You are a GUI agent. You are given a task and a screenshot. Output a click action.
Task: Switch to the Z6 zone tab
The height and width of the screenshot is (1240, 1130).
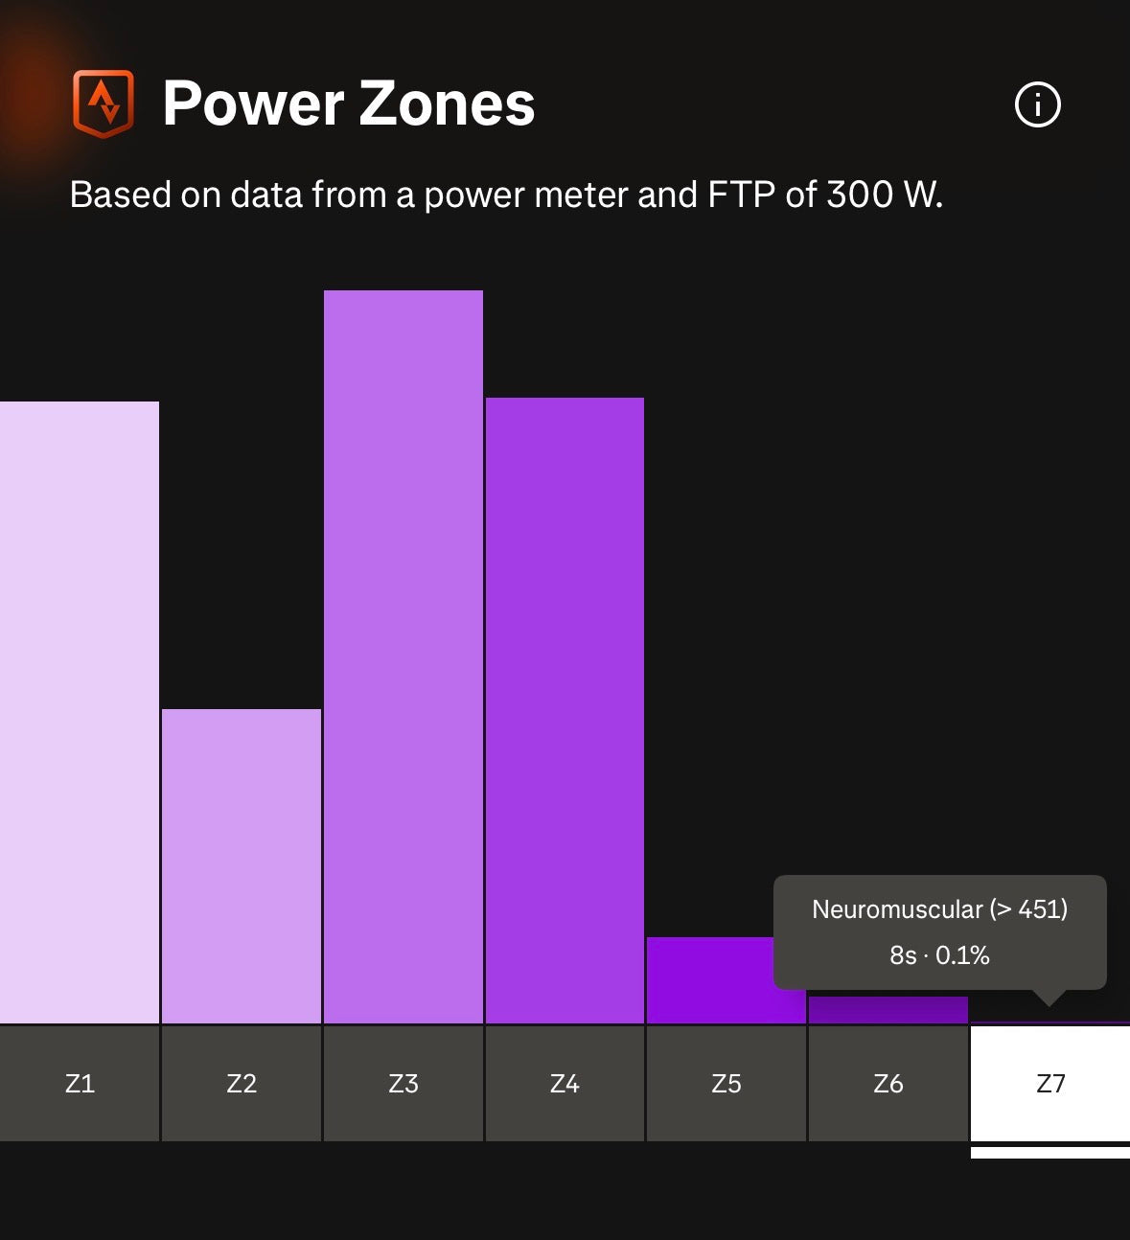[888, 1084]
